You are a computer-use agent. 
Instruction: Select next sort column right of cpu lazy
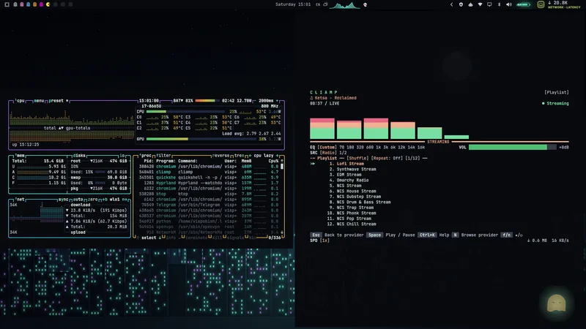tap(277, 156)
